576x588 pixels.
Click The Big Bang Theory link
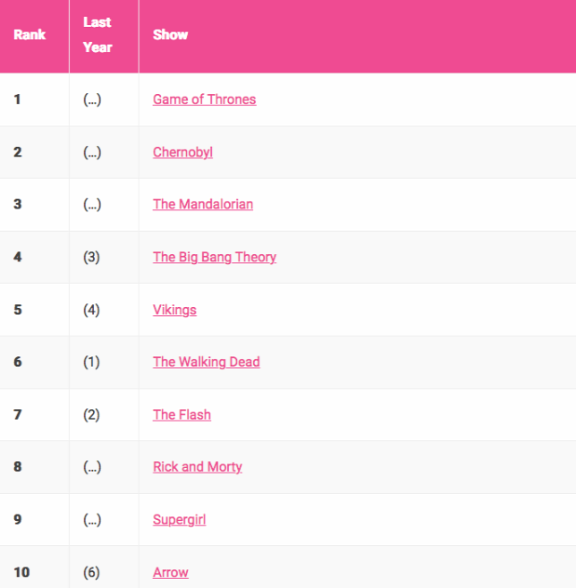(215, 257)
